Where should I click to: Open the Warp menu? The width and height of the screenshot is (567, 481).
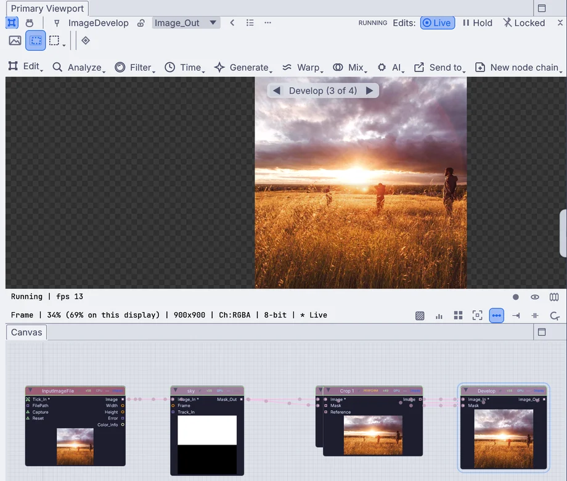(303, 67)
